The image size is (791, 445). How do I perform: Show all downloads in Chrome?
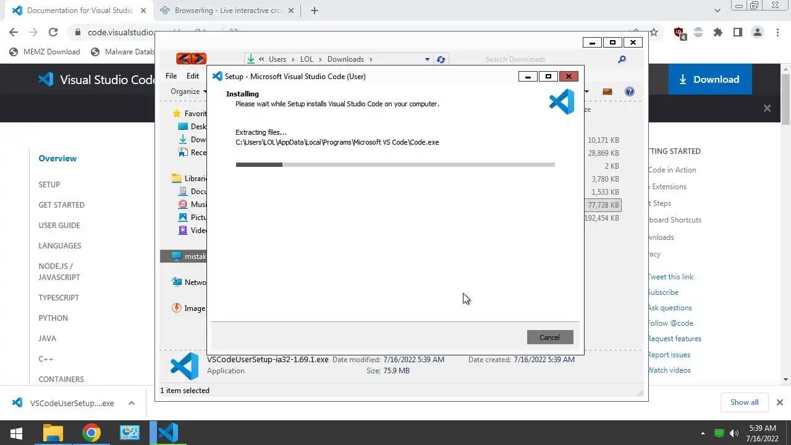point(744,402)
